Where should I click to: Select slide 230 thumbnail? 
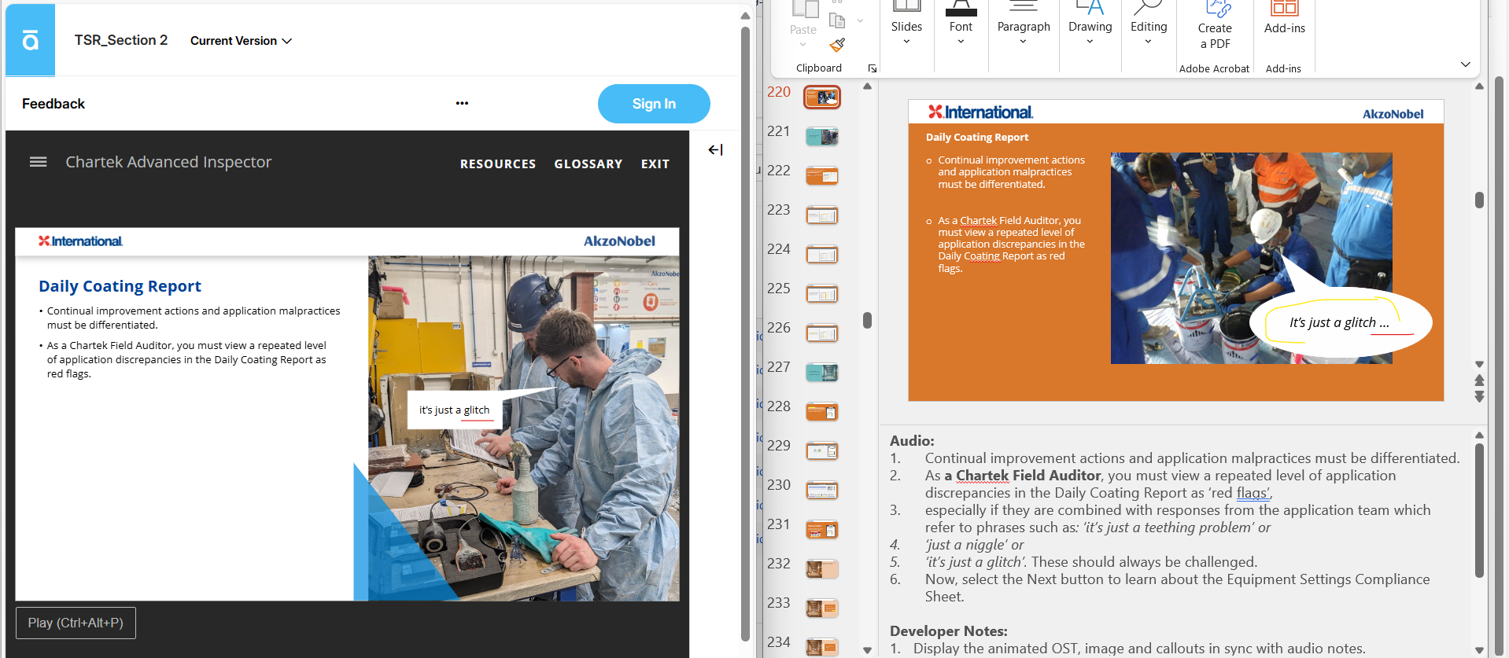[x=821, y=491]
